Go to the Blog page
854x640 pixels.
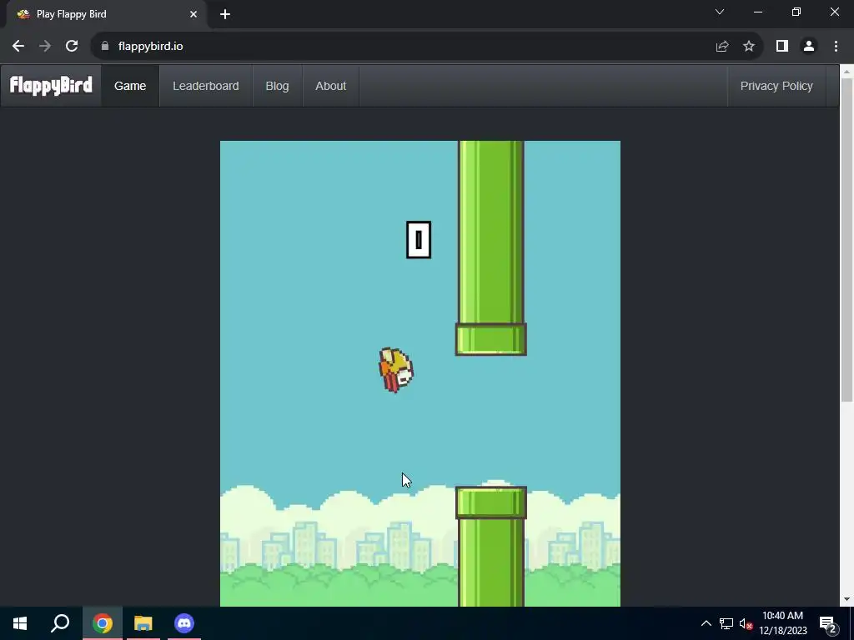pyautogui.click(x=277, y=86)
